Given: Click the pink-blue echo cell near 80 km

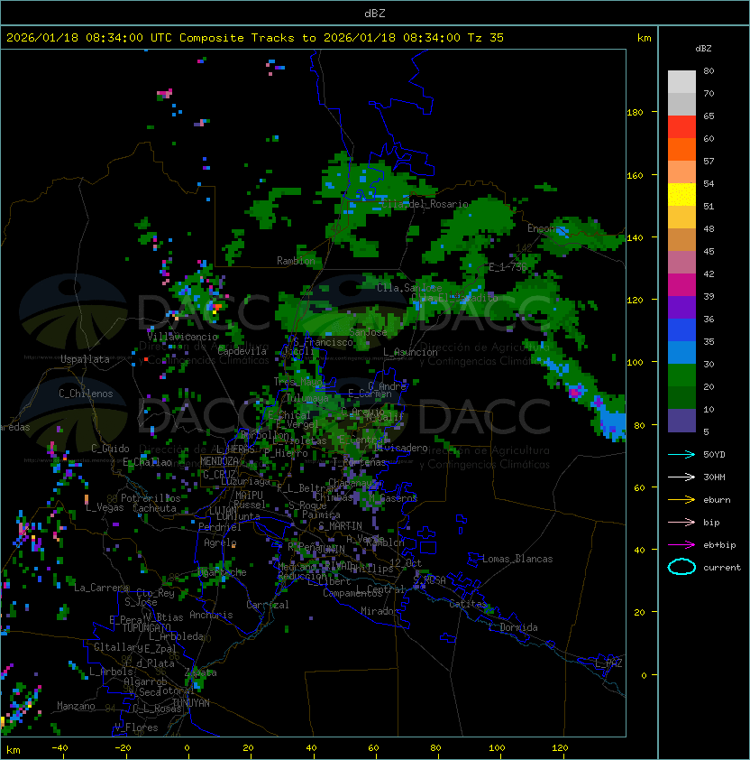Looking at the screenshot, I should (x=576, y=391).
